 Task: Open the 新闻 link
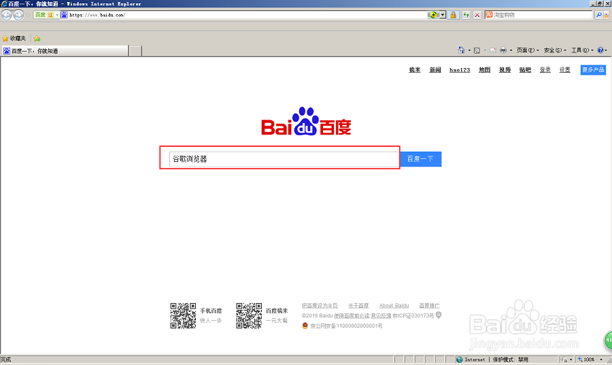point(435,70)
